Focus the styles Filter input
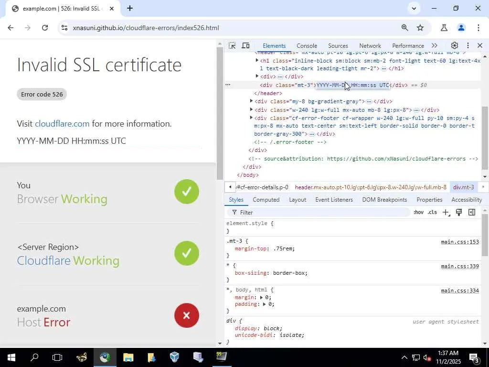489x367 pixels. coord(318,213)
